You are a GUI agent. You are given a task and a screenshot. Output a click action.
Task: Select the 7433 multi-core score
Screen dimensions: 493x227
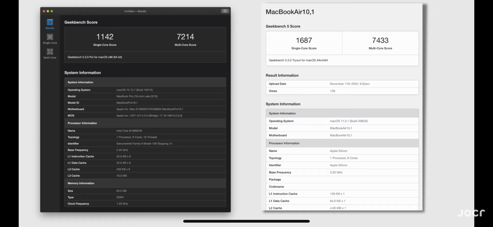pyautogui.click(x=380, y=40)
